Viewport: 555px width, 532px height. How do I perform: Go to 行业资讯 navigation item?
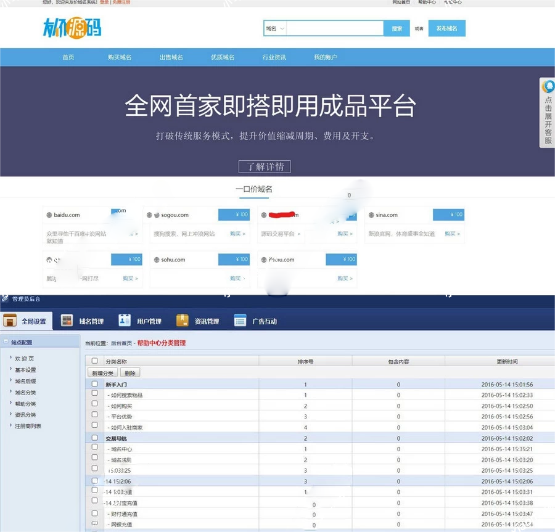click(x=274, y=57)
